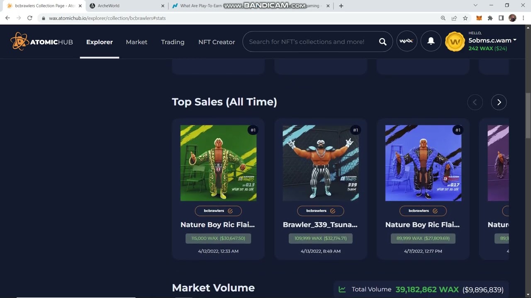Click the site lock icon
This screenshot has width=531, height=298.
[x=43, y=18]
